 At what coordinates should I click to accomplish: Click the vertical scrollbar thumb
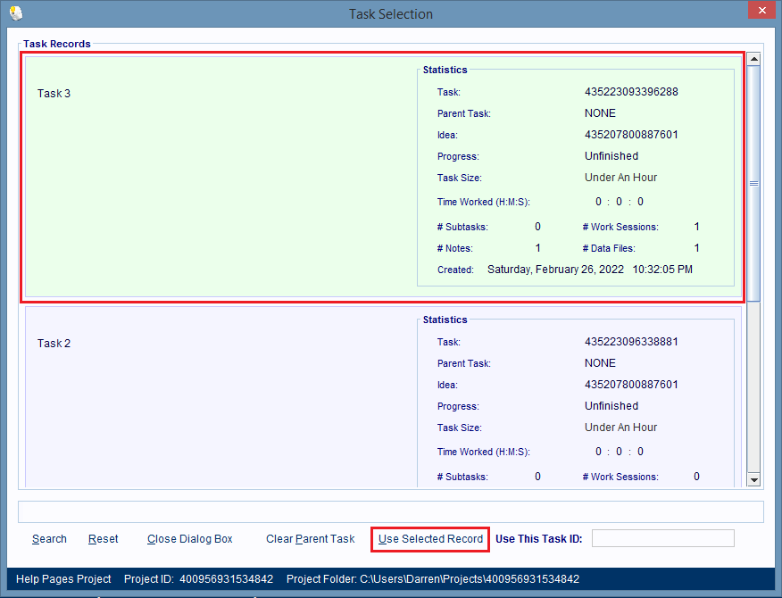(x=753, y=183)
